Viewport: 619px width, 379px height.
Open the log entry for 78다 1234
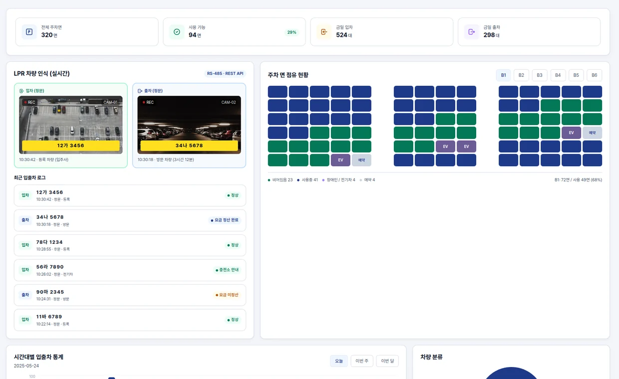click(x=130, y=245)
